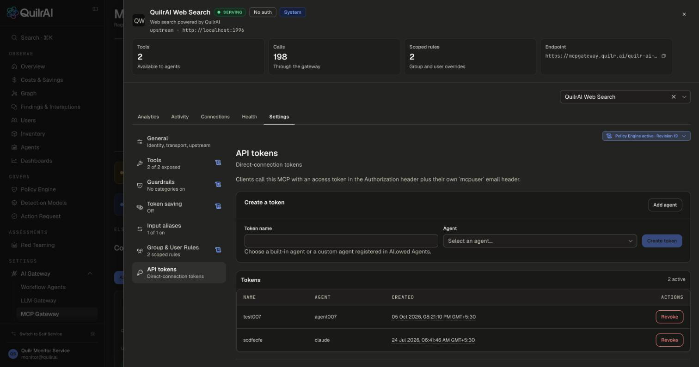Image resolution: width=699 pixels, height=367 pixels.
Task: Click the policy icon beside Guardrails
Action: coord(218,184)
